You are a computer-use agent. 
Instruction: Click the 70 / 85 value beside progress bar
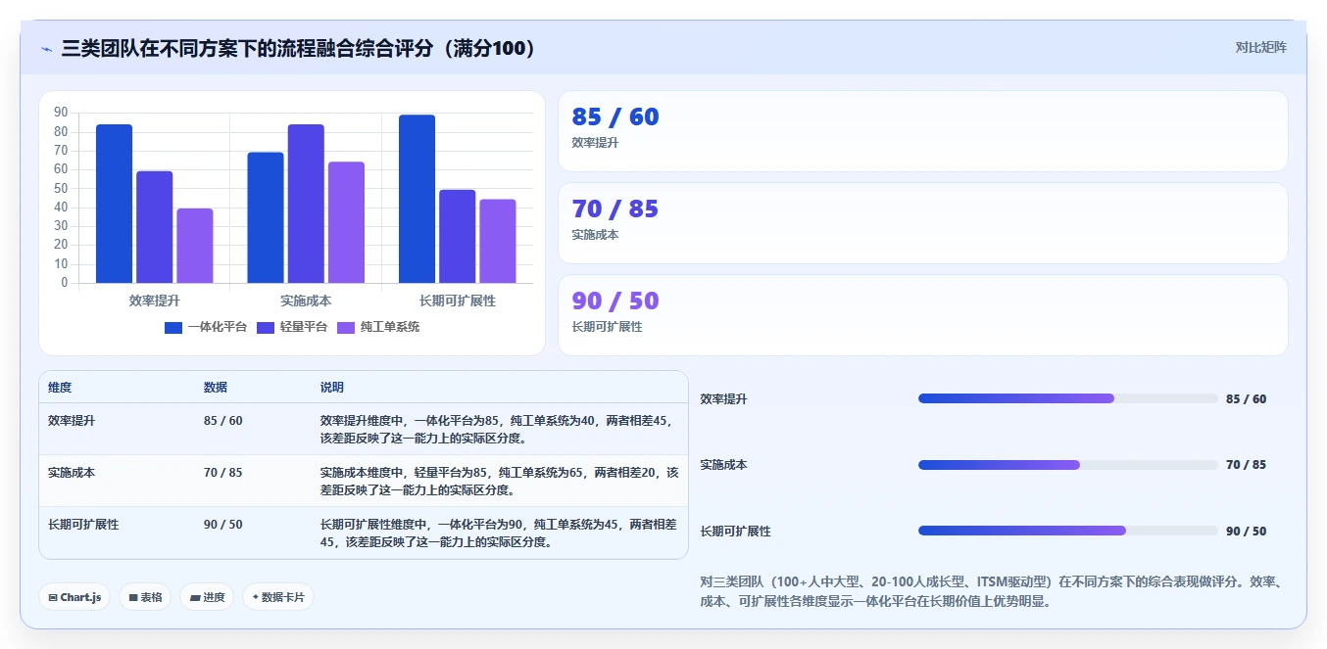click(1246, 465)
